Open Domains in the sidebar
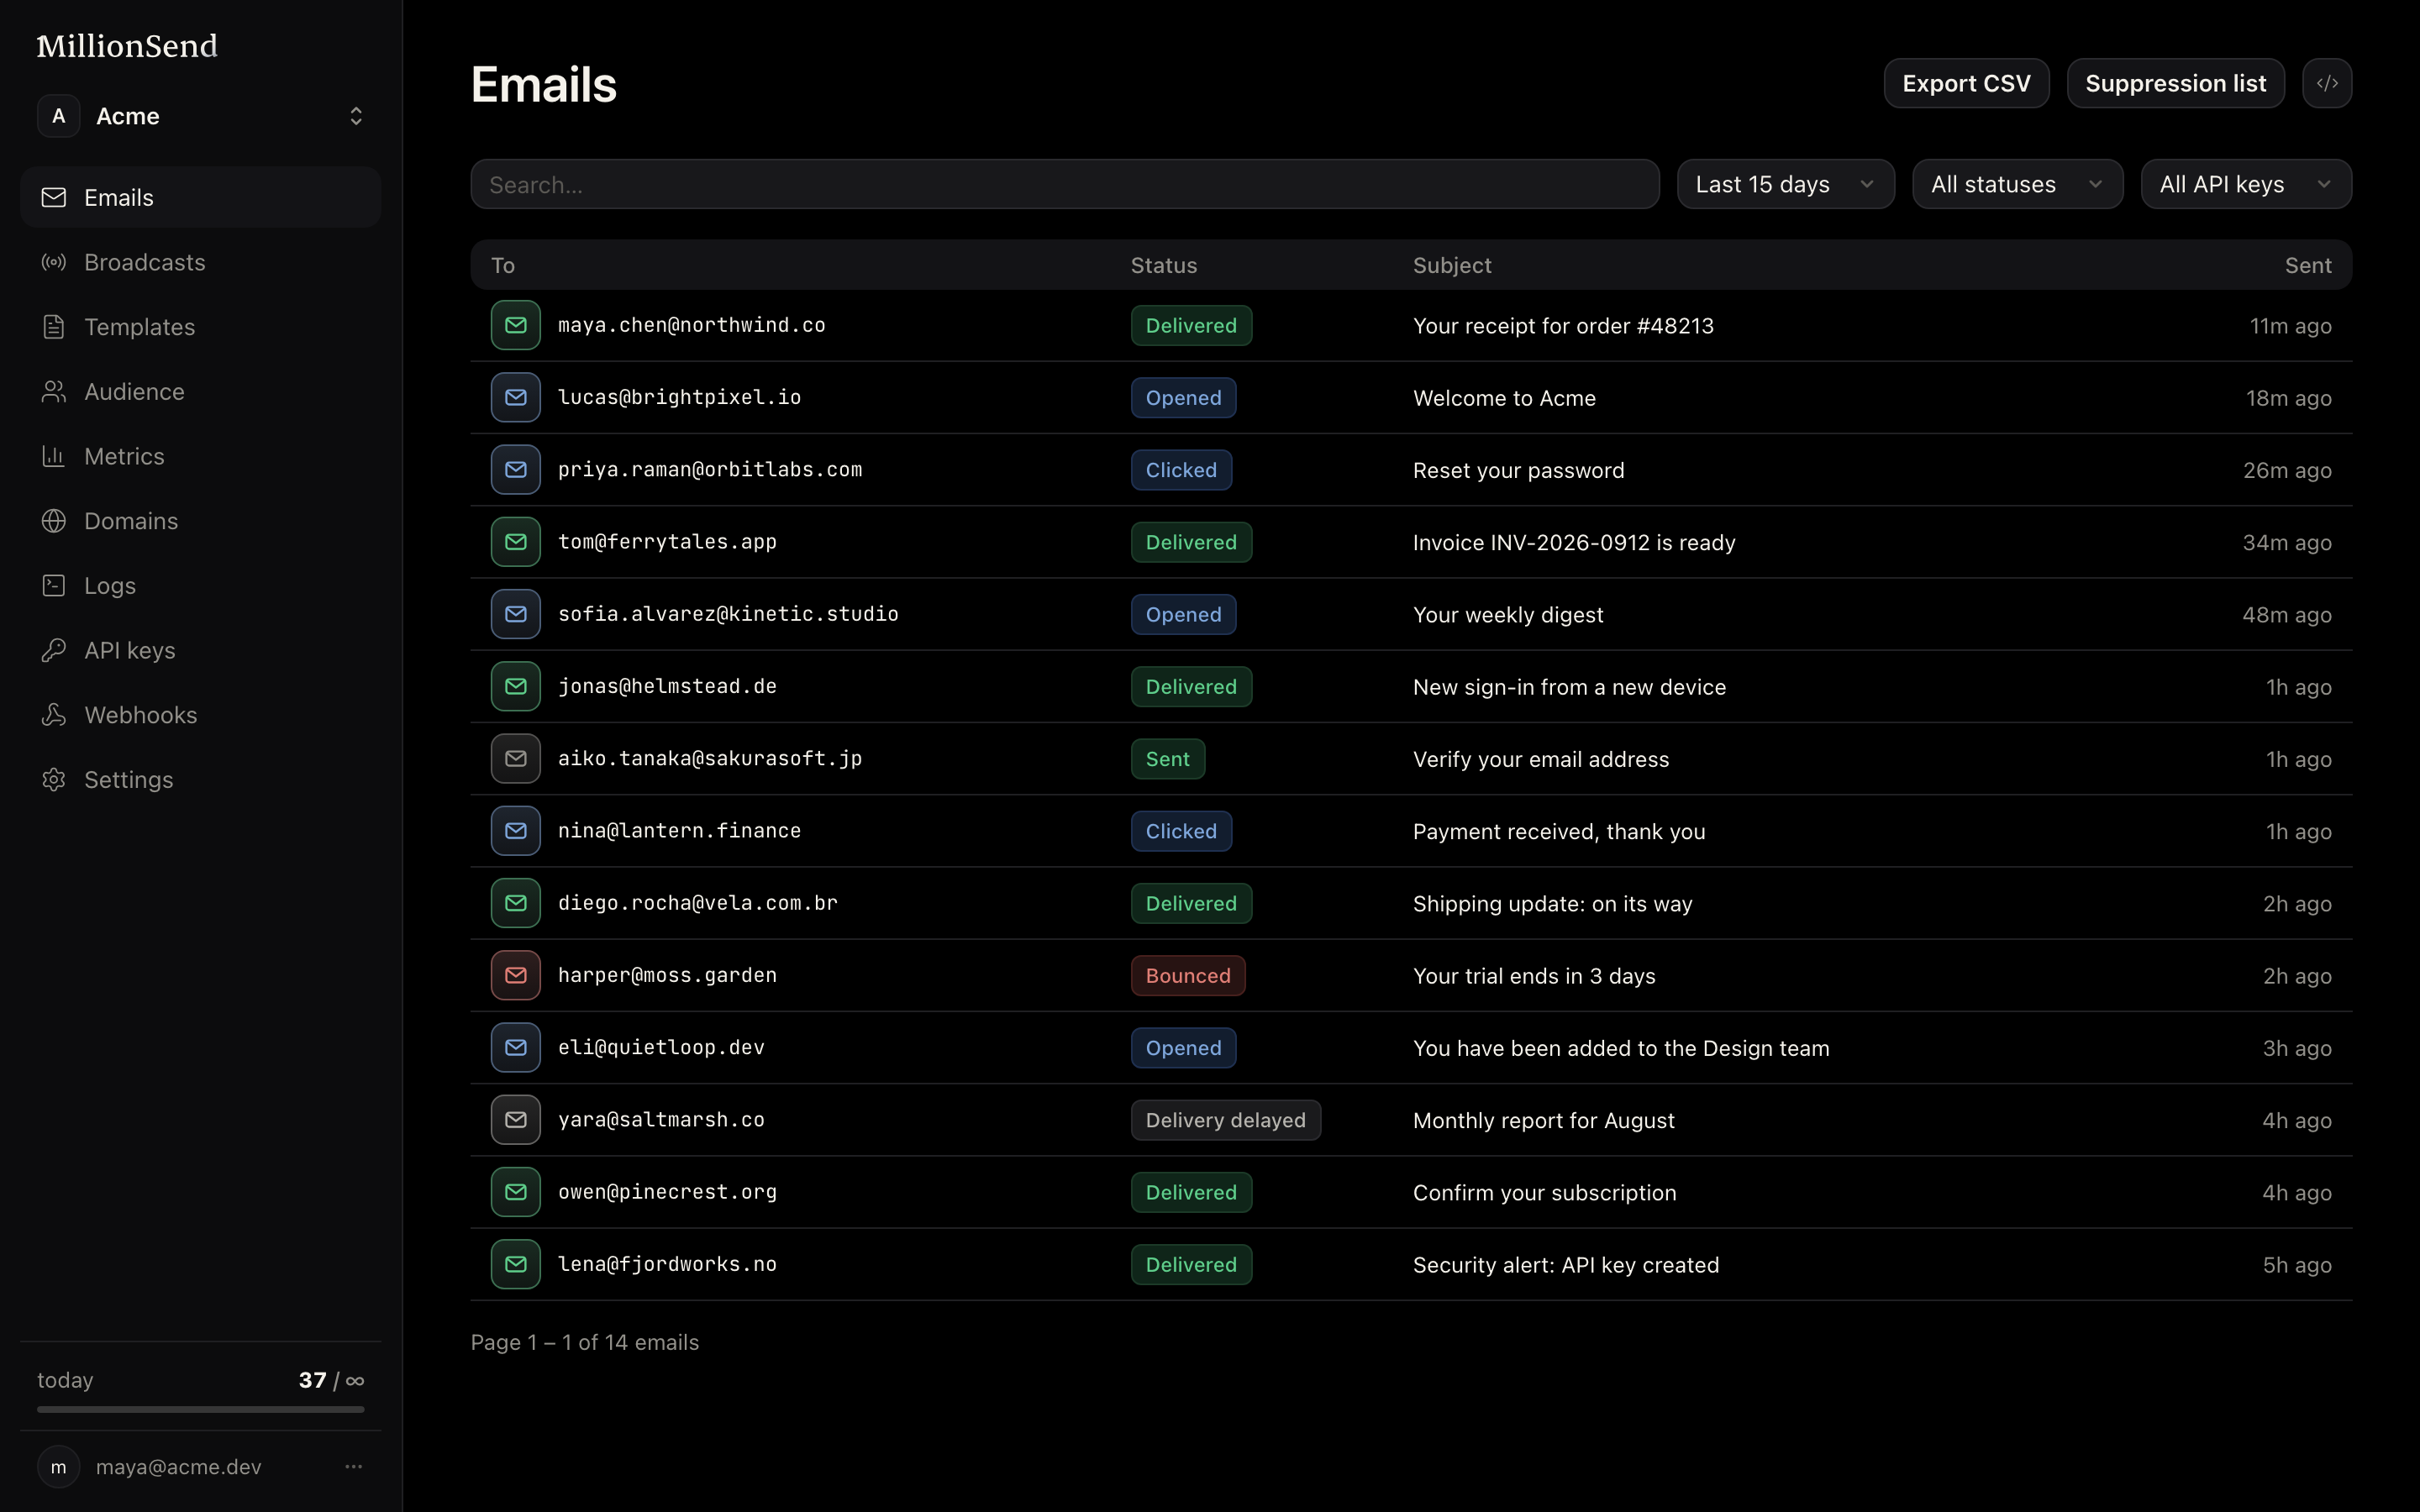Screen dimensions: 2420x1512 200,521
